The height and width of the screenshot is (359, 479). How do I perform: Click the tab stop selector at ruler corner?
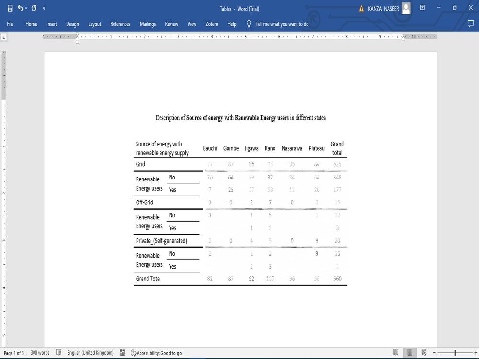click(x=4, y=37)
